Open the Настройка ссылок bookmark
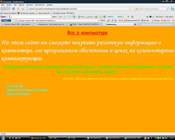 pos(58,13)
